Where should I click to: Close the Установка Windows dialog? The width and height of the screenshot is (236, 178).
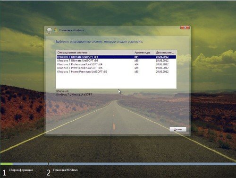(x=185, y=27)
